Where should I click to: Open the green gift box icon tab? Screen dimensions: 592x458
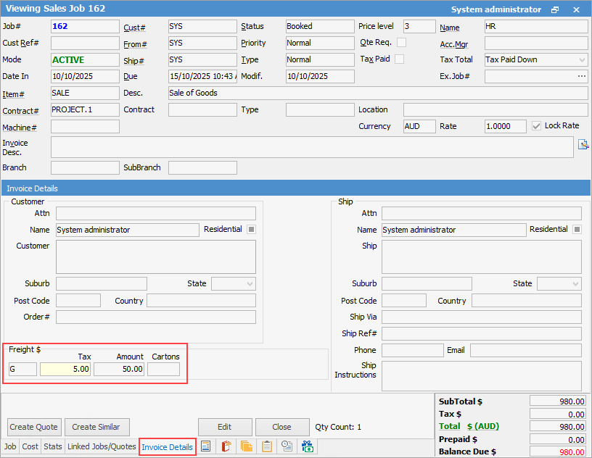point(308,446)
